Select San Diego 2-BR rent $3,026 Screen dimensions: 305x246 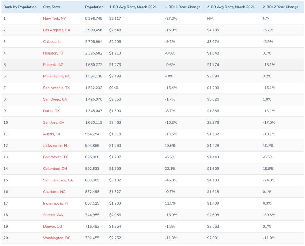coord(213,99)
